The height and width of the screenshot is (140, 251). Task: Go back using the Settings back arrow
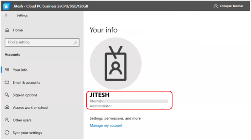click(x=7, y=15)
